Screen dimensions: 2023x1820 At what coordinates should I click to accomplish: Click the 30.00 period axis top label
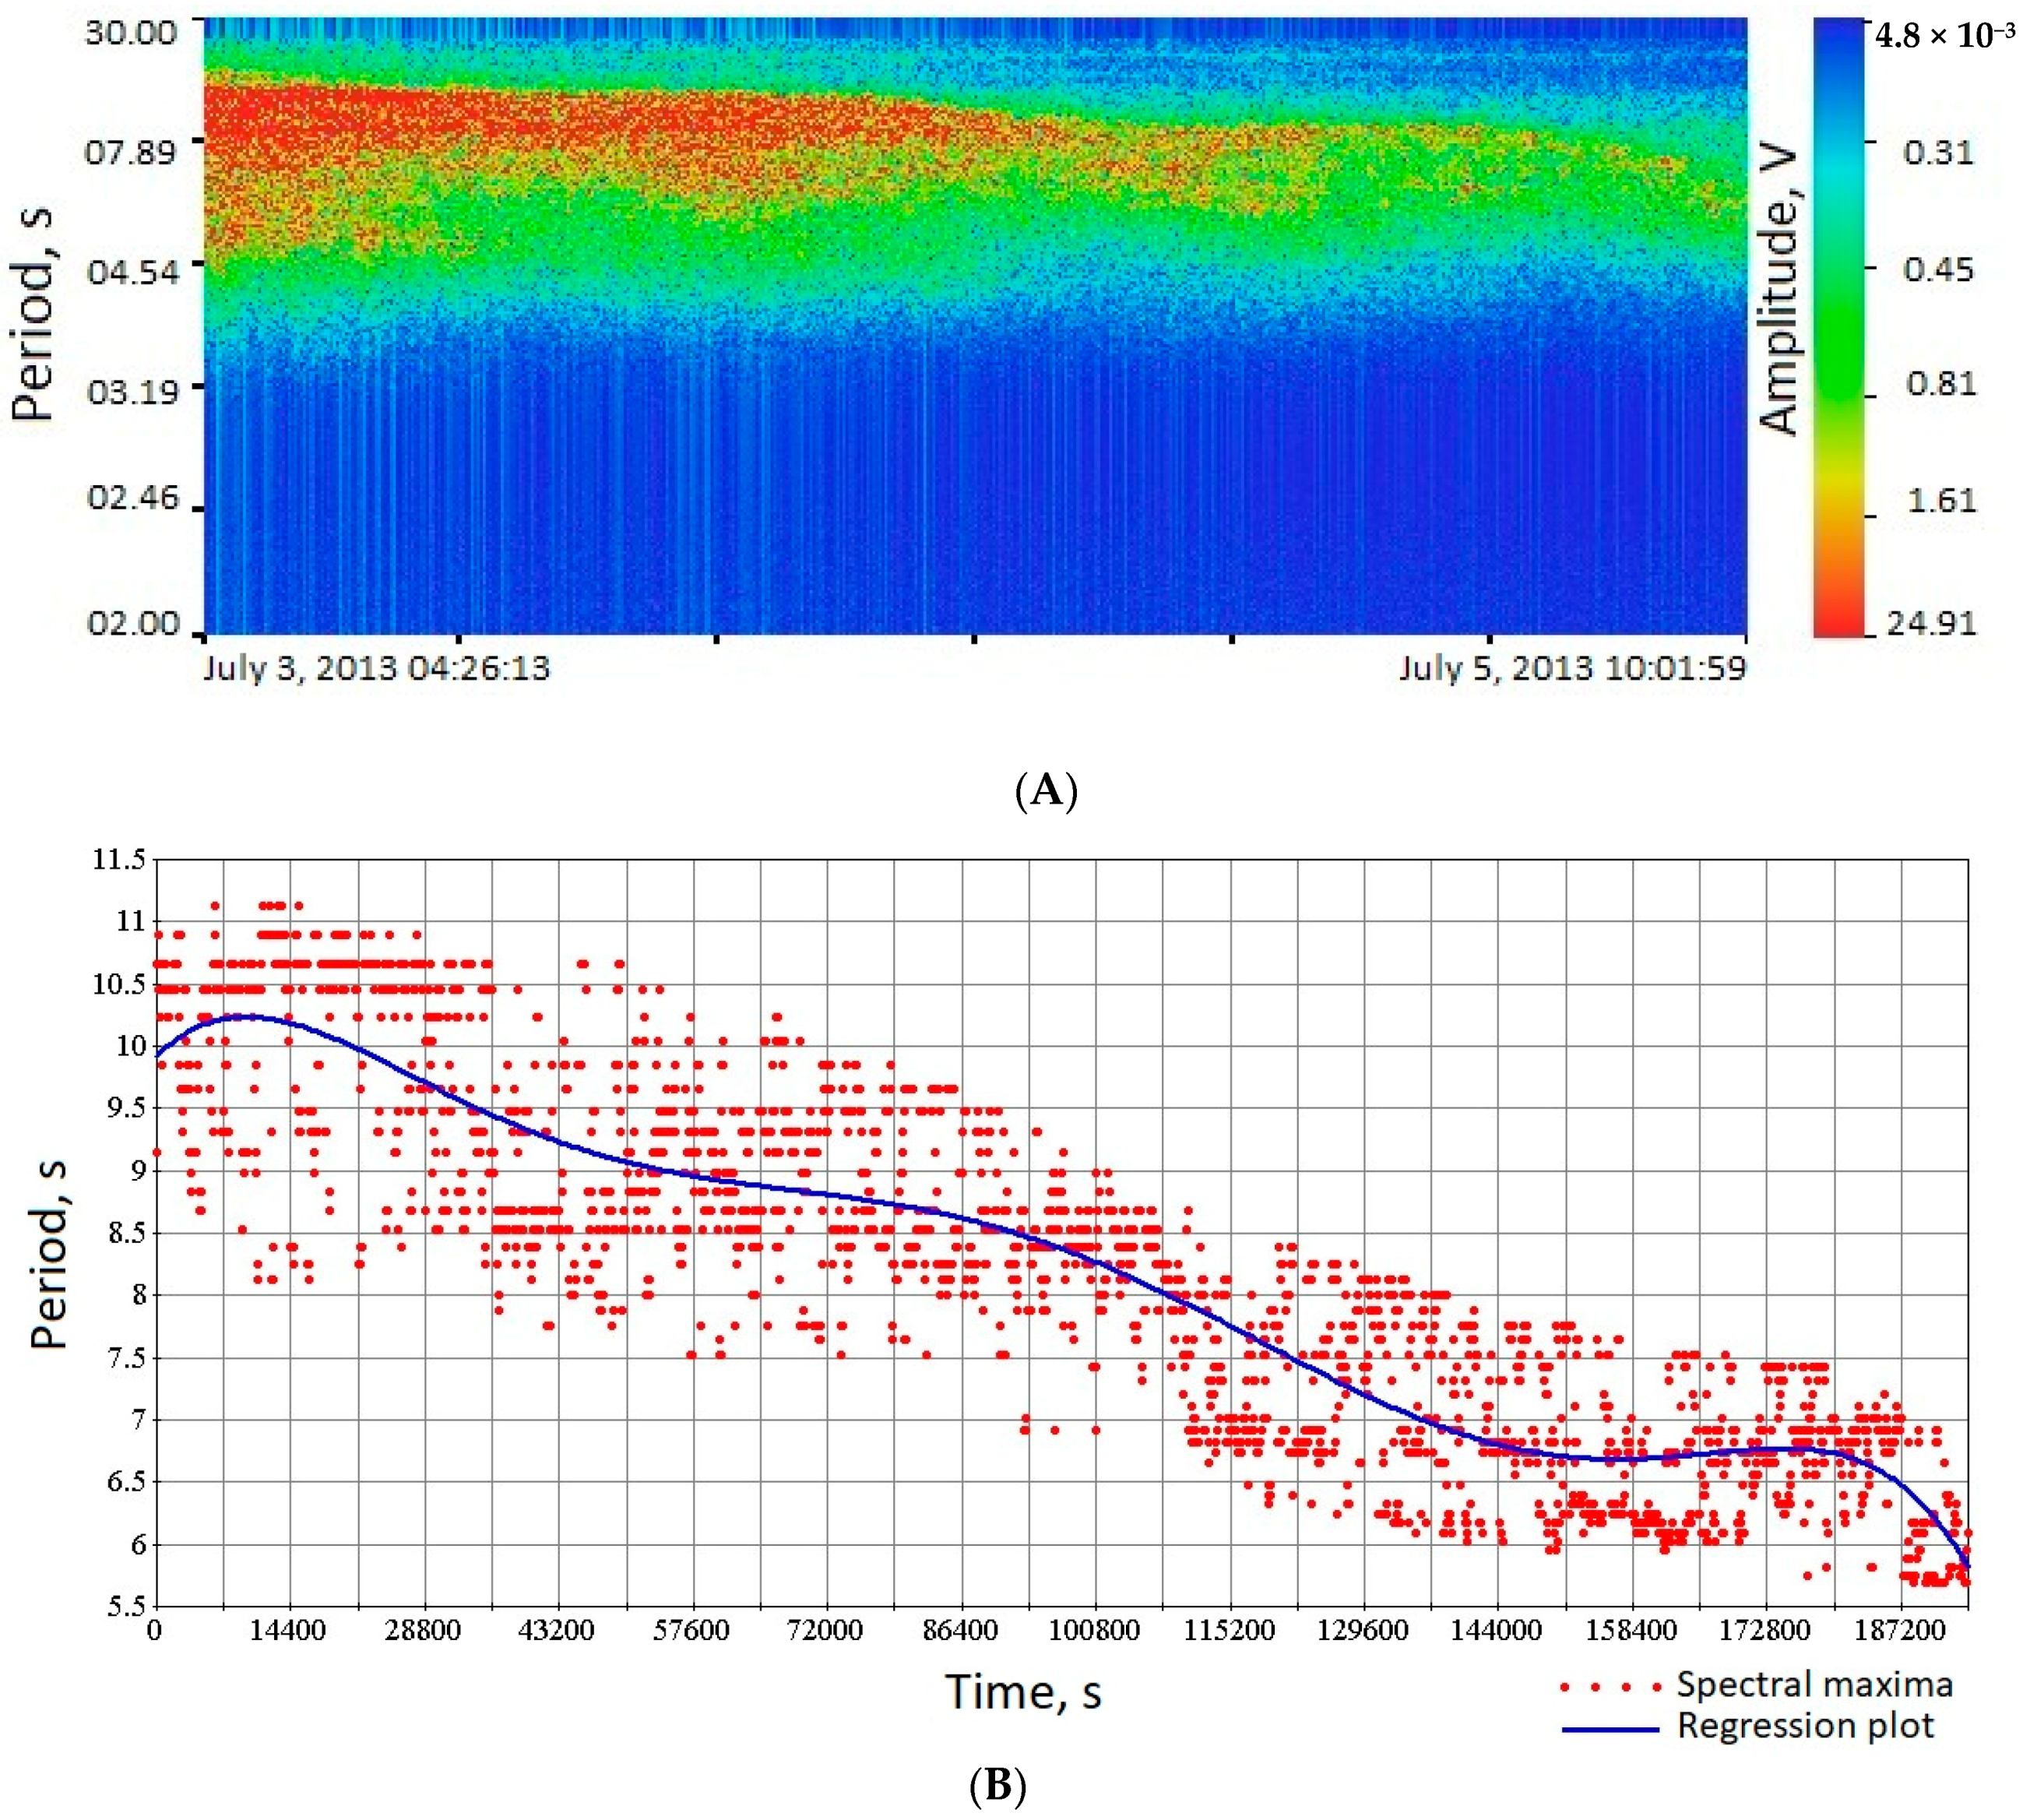[x=131, y=32]
